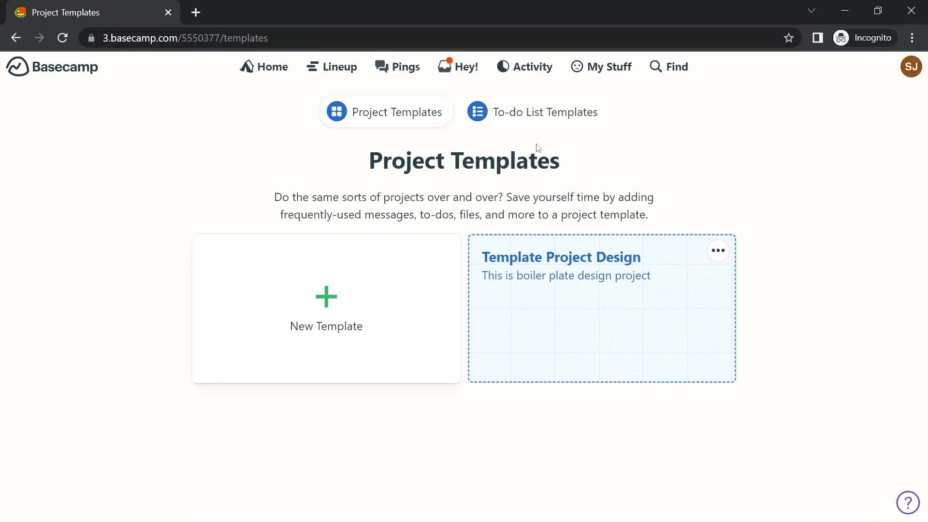Screen dimensions: 928x522
Task: Open Chrome three-dot menu
Action: coord(912,38)
